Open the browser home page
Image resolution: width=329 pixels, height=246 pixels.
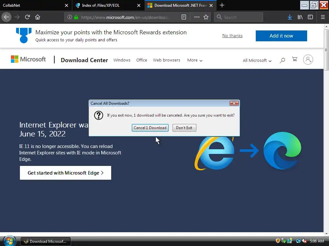coord(38,17)
